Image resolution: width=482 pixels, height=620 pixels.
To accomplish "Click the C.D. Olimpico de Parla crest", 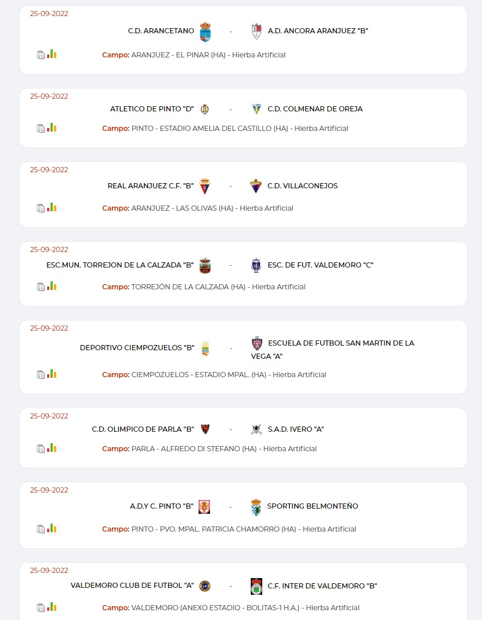I will coord(205,429).
